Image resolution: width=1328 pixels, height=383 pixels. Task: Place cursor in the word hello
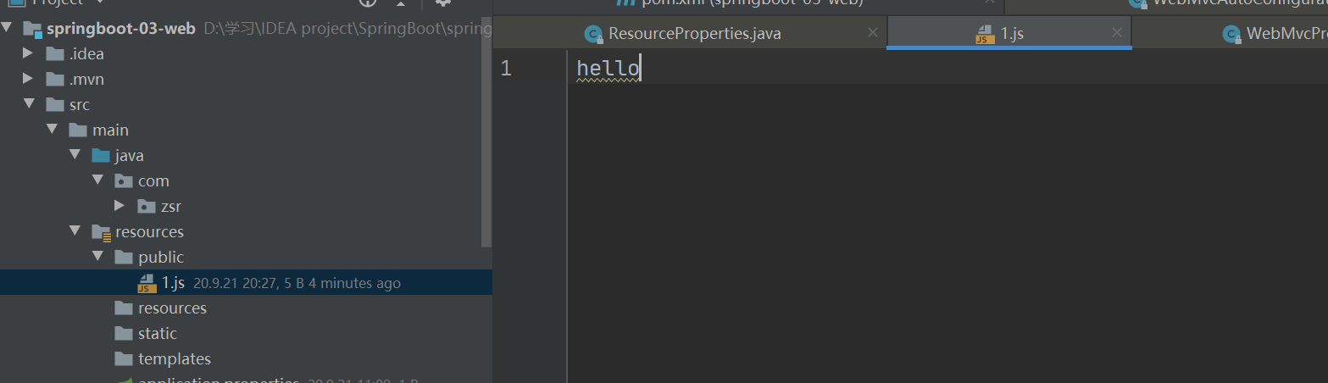(608, 68)
